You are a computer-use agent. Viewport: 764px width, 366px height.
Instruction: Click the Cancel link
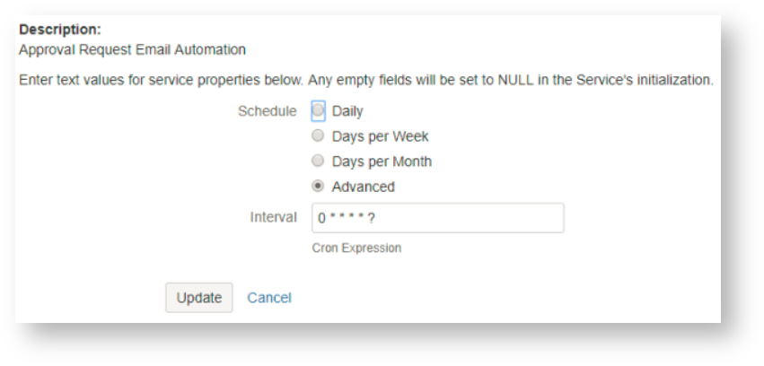tap(269, 298)
